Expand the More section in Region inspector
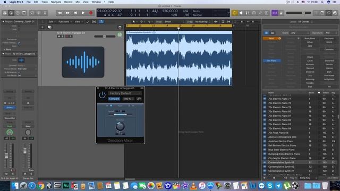 click(x=7, y=49)
